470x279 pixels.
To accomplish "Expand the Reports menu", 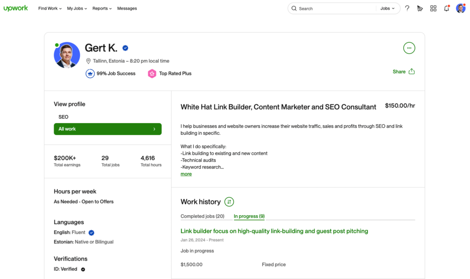I will tap(102, 8).
